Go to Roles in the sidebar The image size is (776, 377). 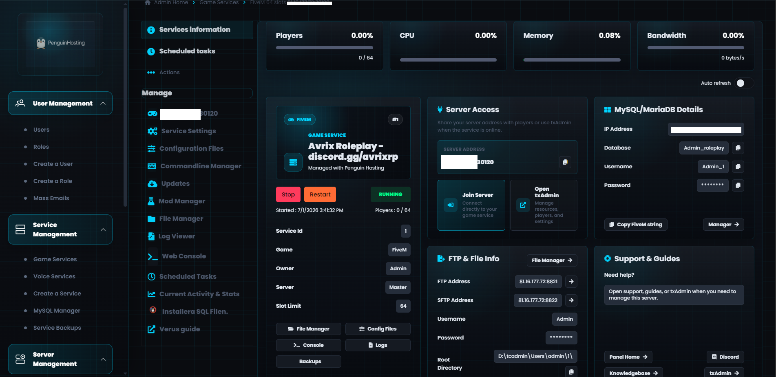tap(41, 147)
